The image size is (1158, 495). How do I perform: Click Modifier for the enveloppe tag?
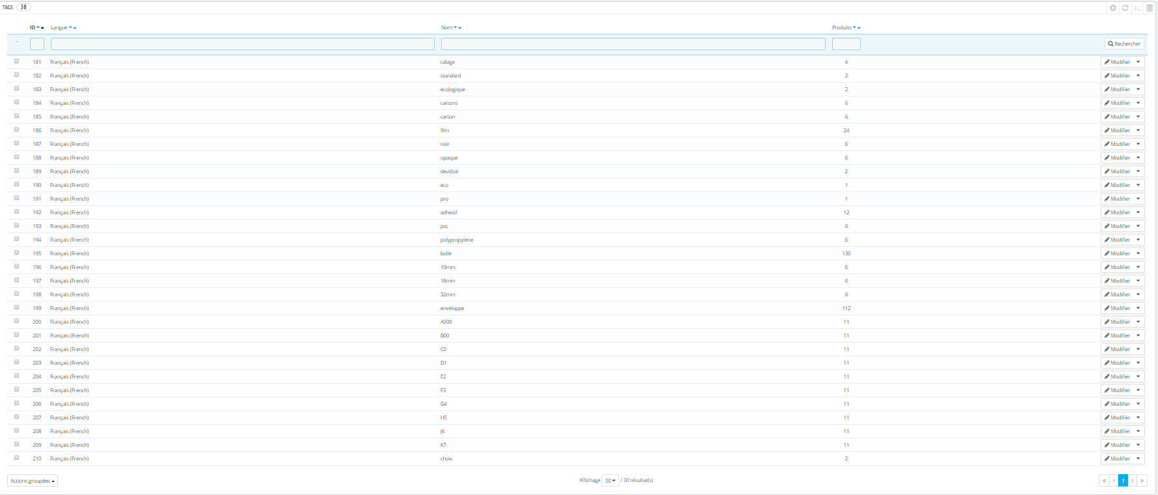[x=1117, y=308]
